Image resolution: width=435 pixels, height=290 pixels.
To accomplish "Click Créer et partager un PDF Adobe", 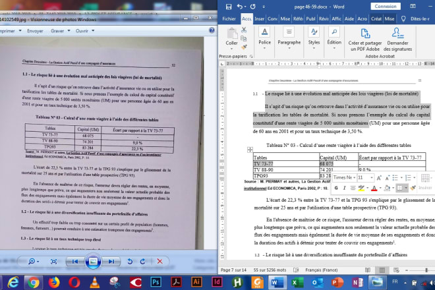I will tap(365, 40).
